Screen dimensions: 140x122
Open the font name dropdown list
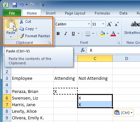pos(89,24)
